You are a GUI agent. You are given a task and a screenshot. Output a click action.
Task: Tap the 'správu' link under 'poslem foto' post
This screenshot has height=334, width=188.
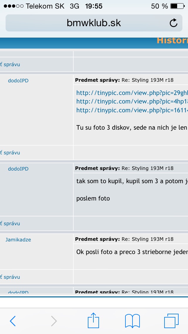click(11, 223)
